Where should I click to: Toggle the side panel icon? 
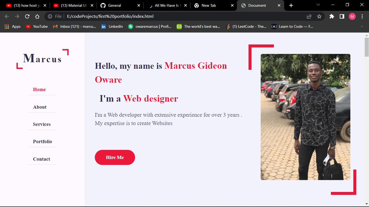pos(342,16)
